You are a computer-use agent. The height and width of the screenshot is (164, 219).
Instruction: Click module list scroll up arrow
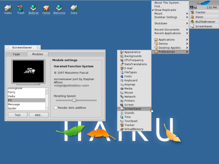(x=47, y=89)
